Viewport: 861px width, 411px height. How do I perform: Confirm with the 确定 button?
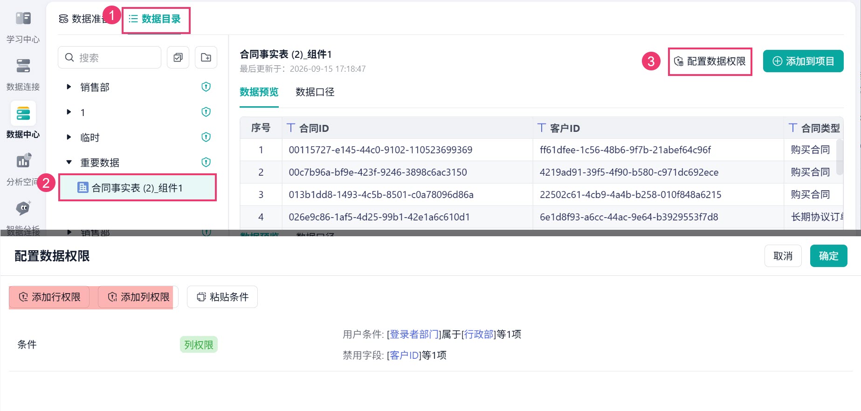point(829,256)
